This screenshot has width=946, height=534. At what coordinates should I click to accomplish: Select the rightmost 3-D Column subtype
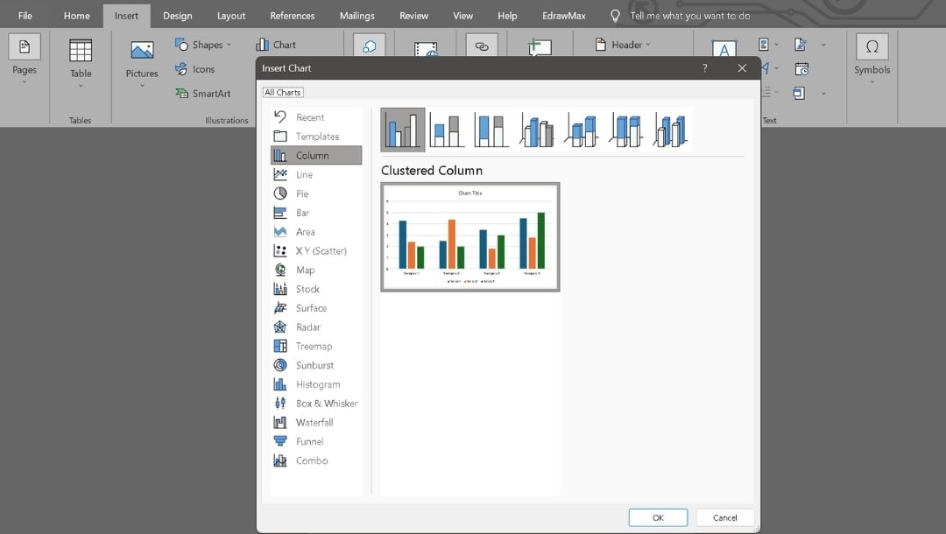click(671, 129)
